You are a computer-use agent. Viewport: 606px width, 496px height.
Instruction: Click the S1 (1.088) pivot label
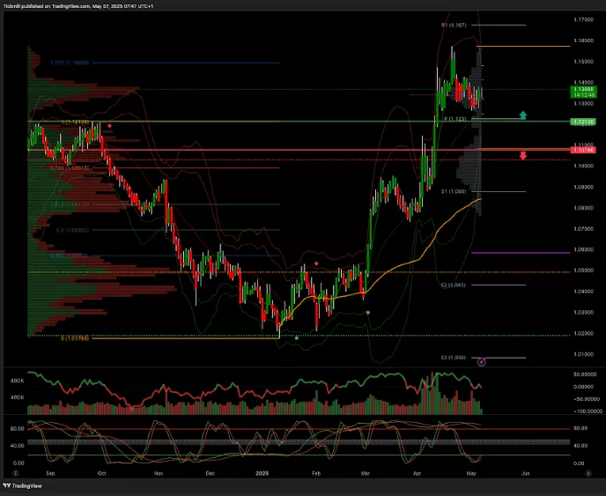point(453,190)
